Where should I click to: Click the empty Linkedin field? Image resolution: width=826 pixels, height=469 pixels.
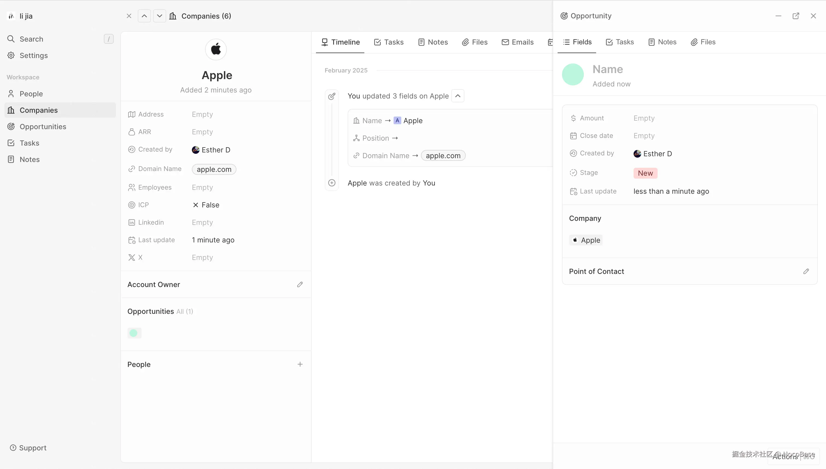pos(202,222)
